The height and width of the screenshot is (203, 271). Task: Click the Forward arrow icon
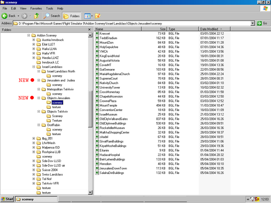(x=24, y=16)
